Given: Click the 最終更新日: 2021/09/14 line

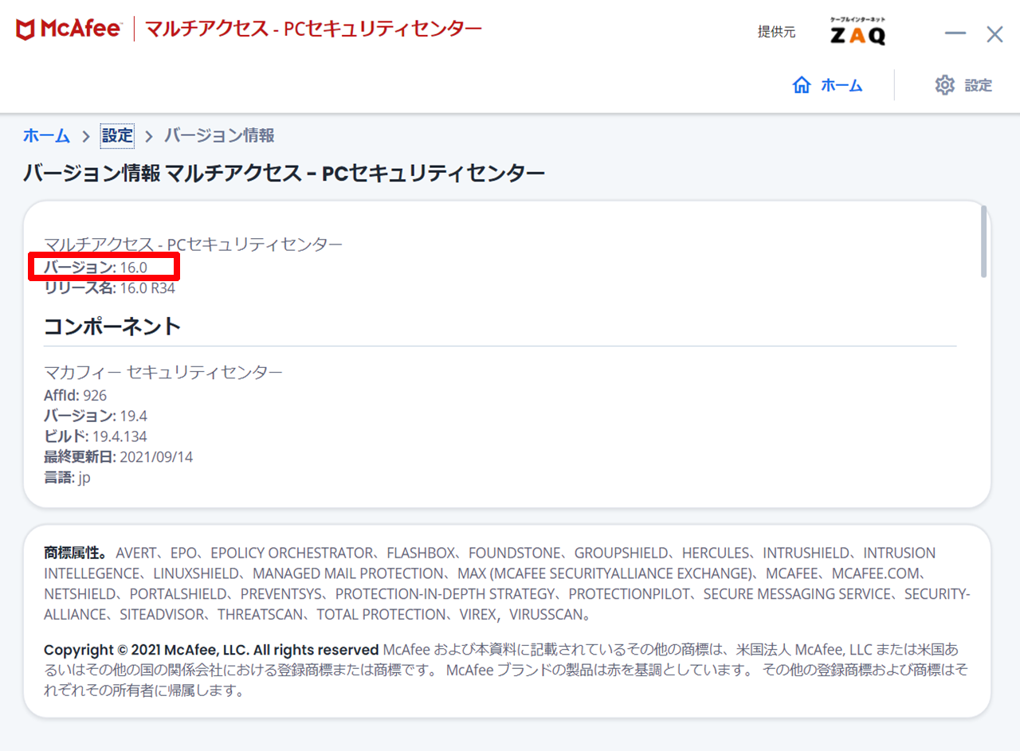Looking at the screenshot, I should pos(119,457).
